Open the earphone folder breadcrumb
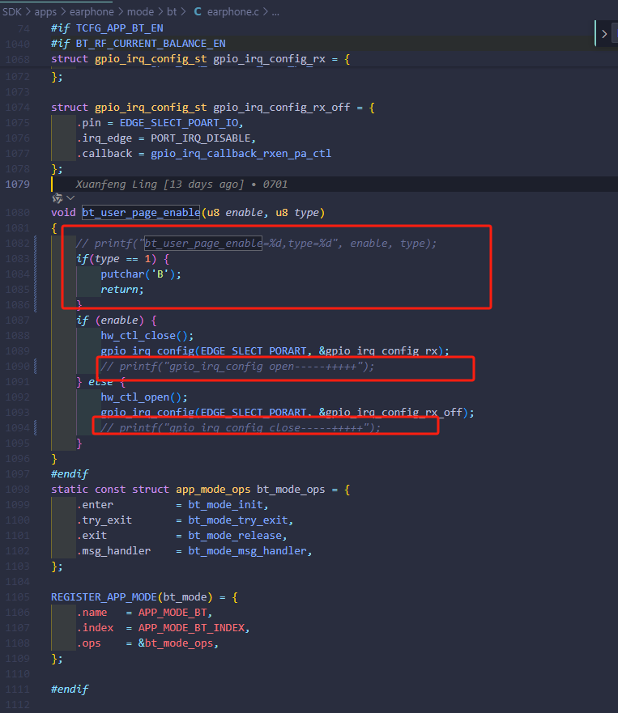The height and width of the screenshot is (713, 618). 92,12
